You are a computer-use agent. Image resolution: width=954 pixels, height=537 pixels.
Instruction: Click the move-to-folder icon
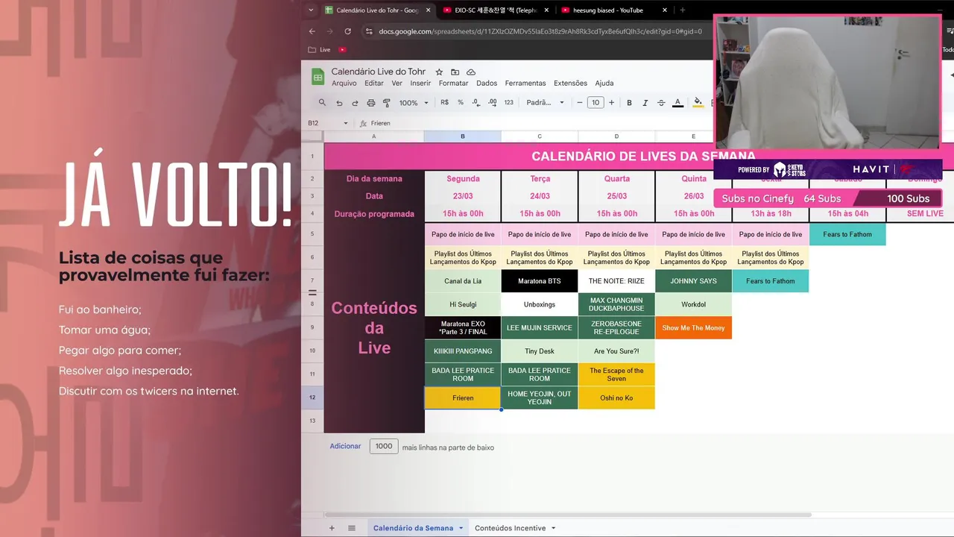455,72
